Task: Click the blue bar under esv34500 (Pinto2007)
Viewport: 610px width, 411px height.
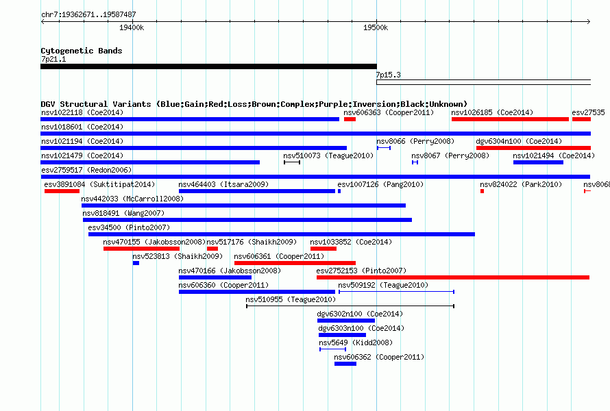Action: 282,234
